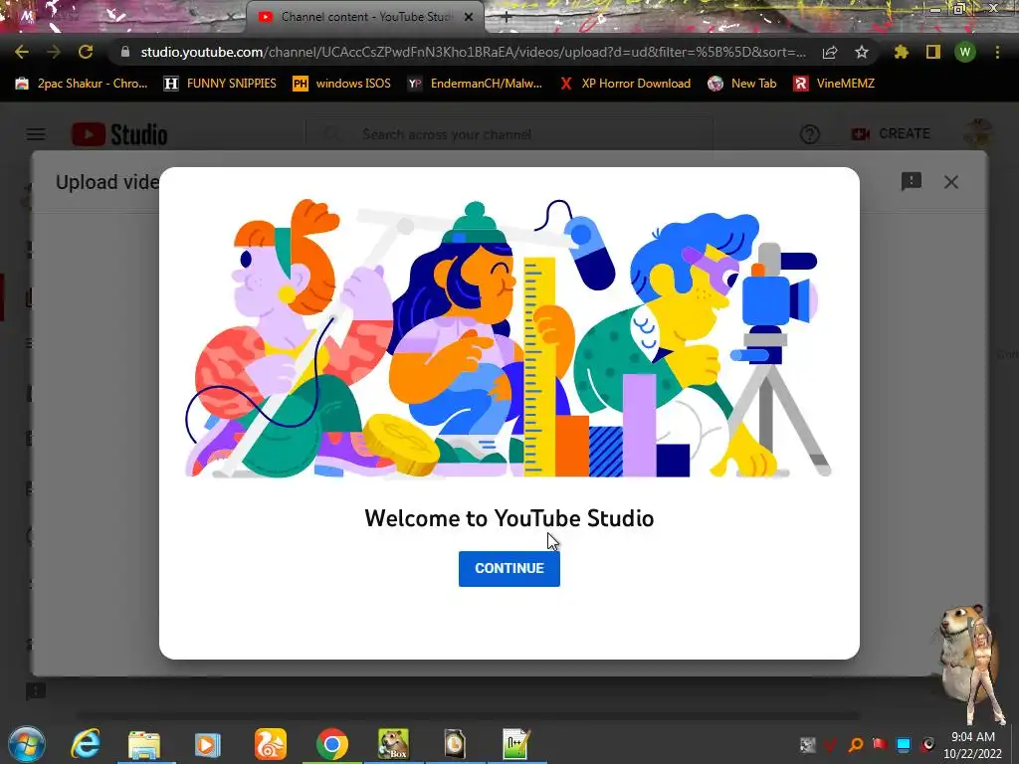Open the YouTube Studio hamburger menu
This screenshot has height=764, width=1019.
(x=36, y=134)
